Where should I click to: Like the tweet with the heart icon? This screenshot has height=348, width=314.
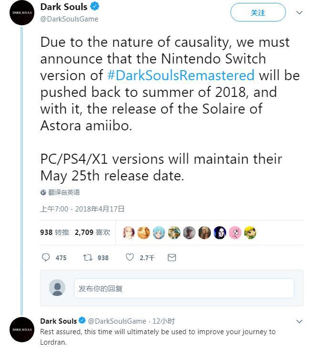130,257
